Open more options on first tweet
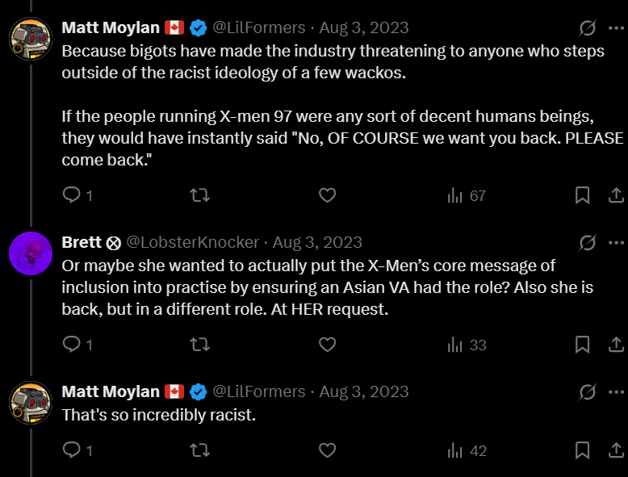 616,28
